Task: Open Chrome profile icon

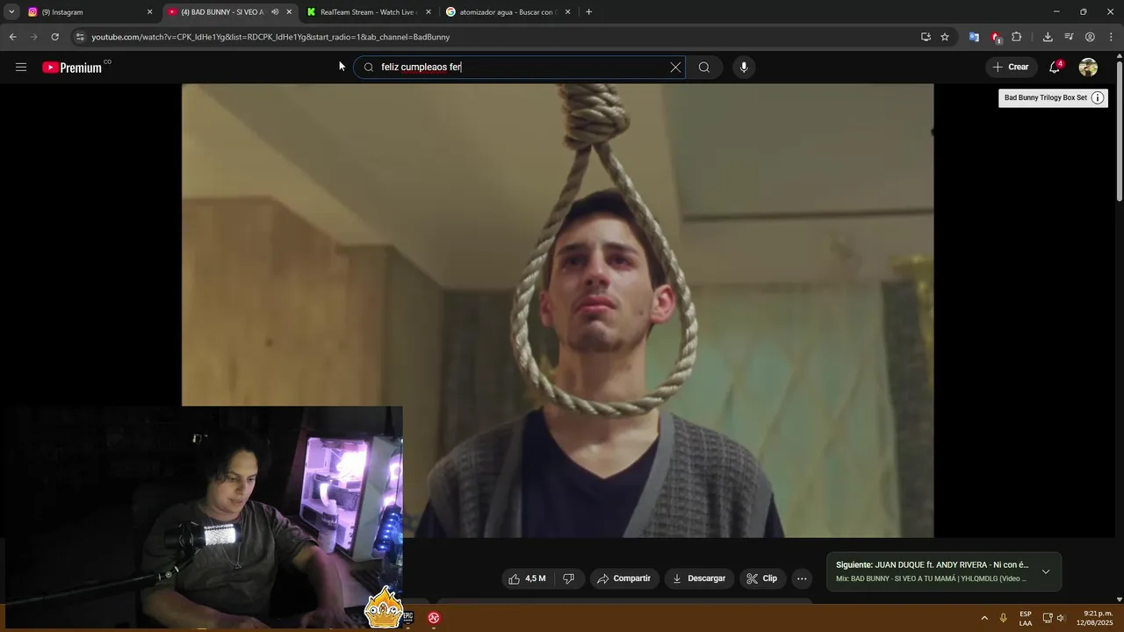Action: point(1090,37)
